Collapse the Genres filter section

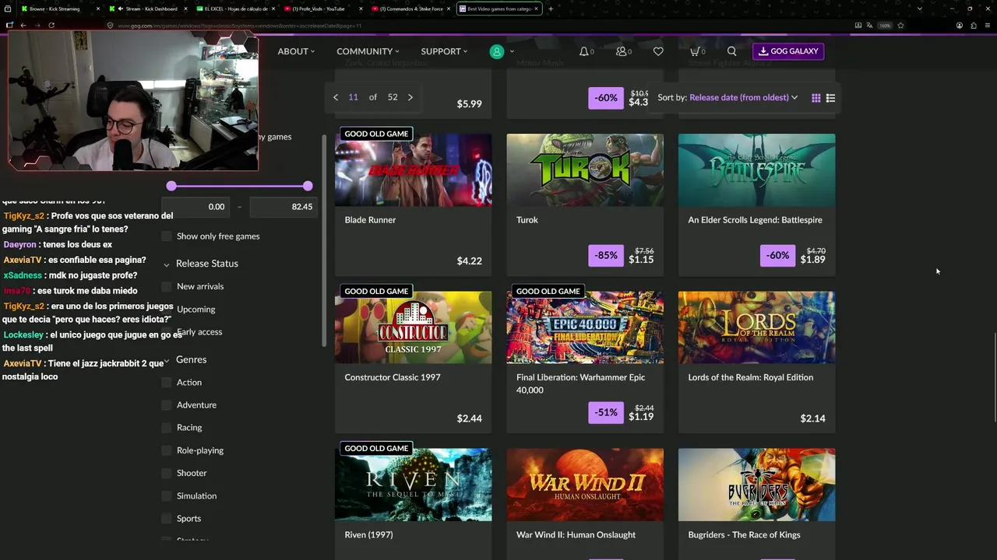pos(167,361)
